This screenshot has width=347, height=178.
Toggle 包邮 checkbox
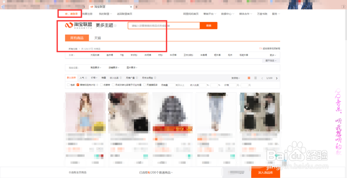[68, 85]
